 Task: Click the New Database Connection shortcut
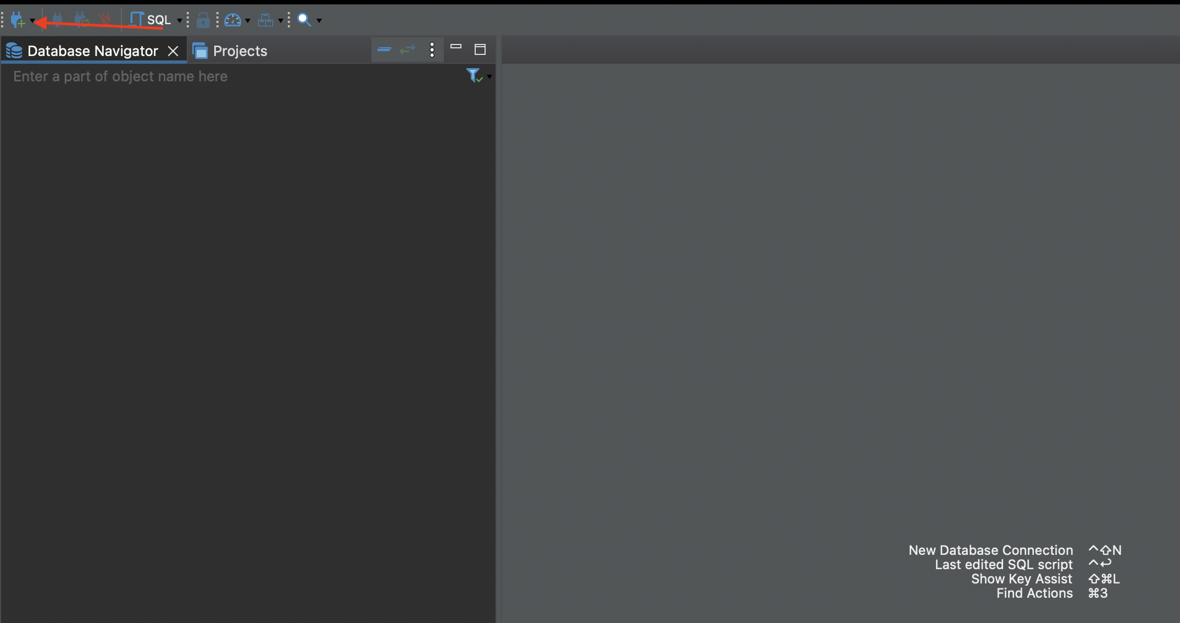click(x=989, y=550)
